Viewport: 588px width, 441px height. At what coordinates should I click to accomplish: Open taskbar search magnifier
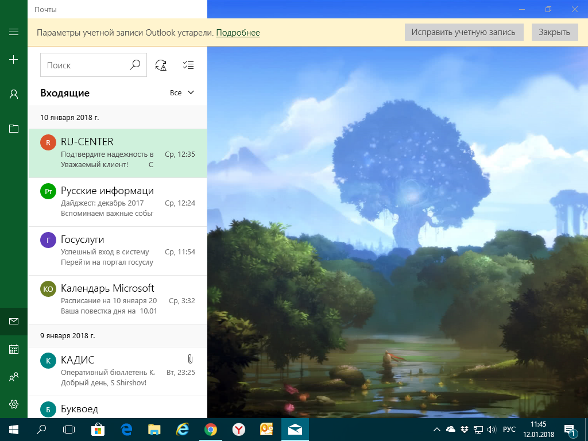click(x=41, y=430)
